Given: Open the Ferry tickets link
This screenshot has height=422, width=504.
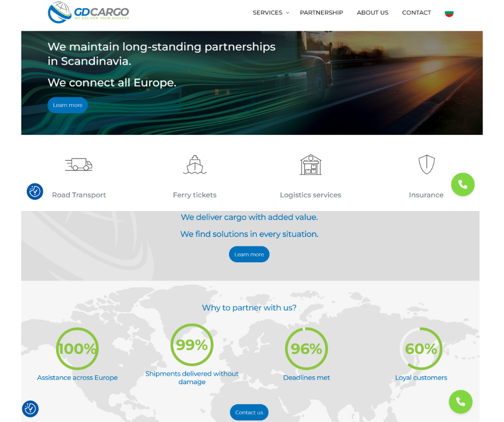Looking at the screenshot, I should (195, 195).
